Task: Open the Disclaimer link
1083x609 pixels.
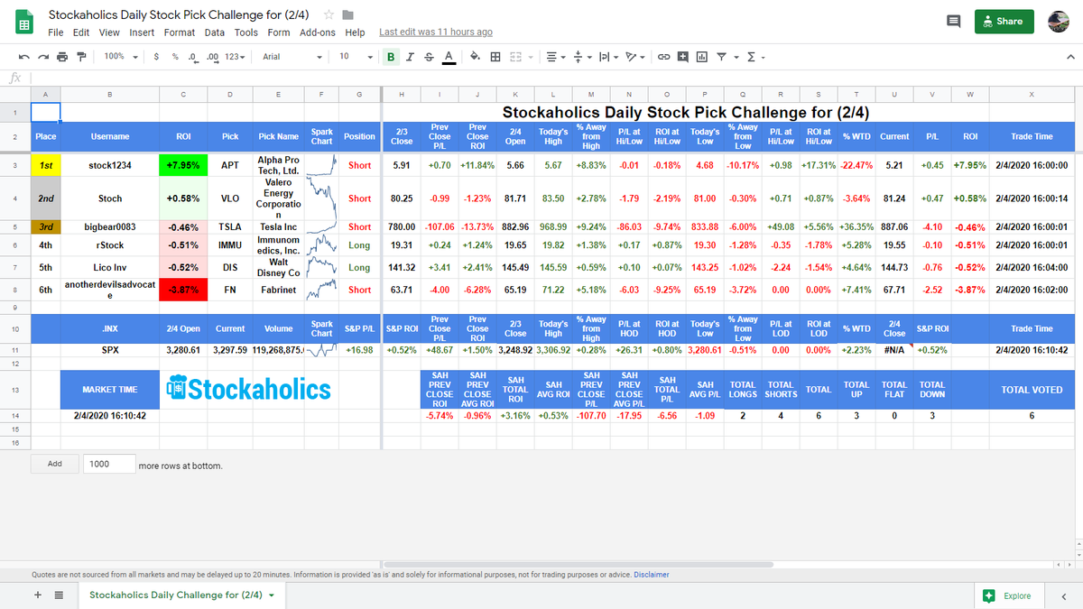Action: (x=652, y=575)
